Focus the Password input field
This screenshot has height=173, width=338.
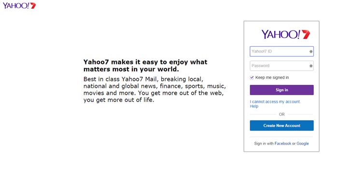point(282,66)
